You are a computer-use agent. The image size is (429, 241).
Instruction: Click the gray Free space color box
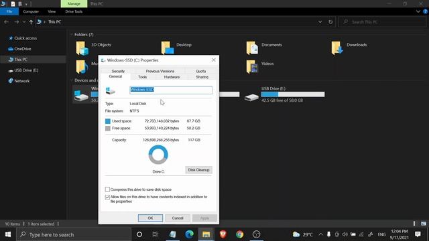pos(108,128)
